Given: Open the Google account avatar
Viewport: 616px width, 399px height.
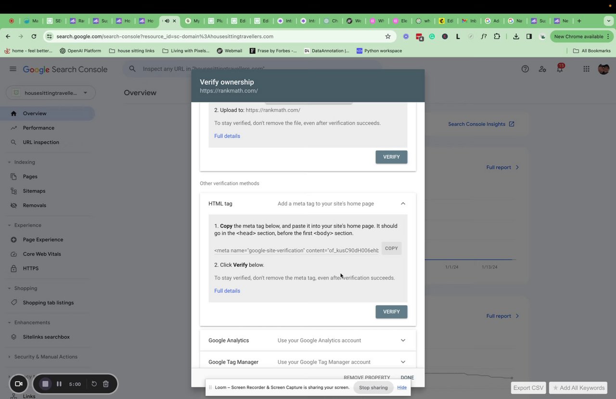Looking at the screenshot, I should pyautogui.click(x=603, y=69).
